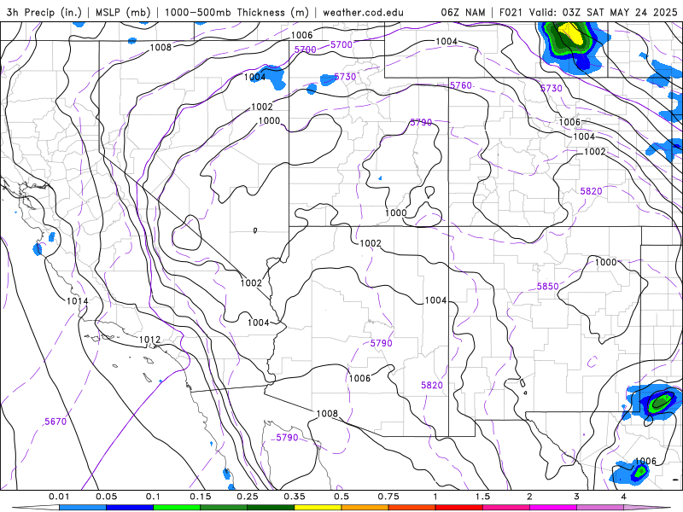This screenshot has height=512, width=683.
Task: Click the legend value 4
Action: (623, 497)
